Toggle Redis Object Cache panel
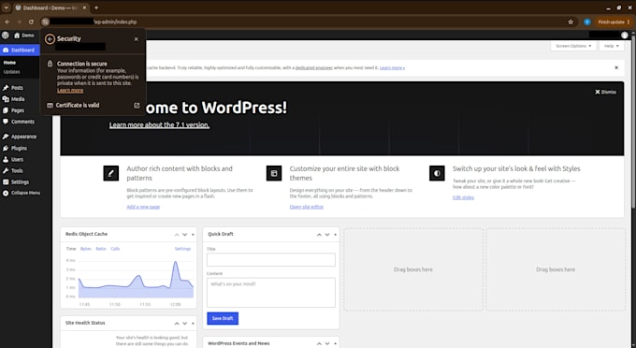 click(x=193, y=235)
